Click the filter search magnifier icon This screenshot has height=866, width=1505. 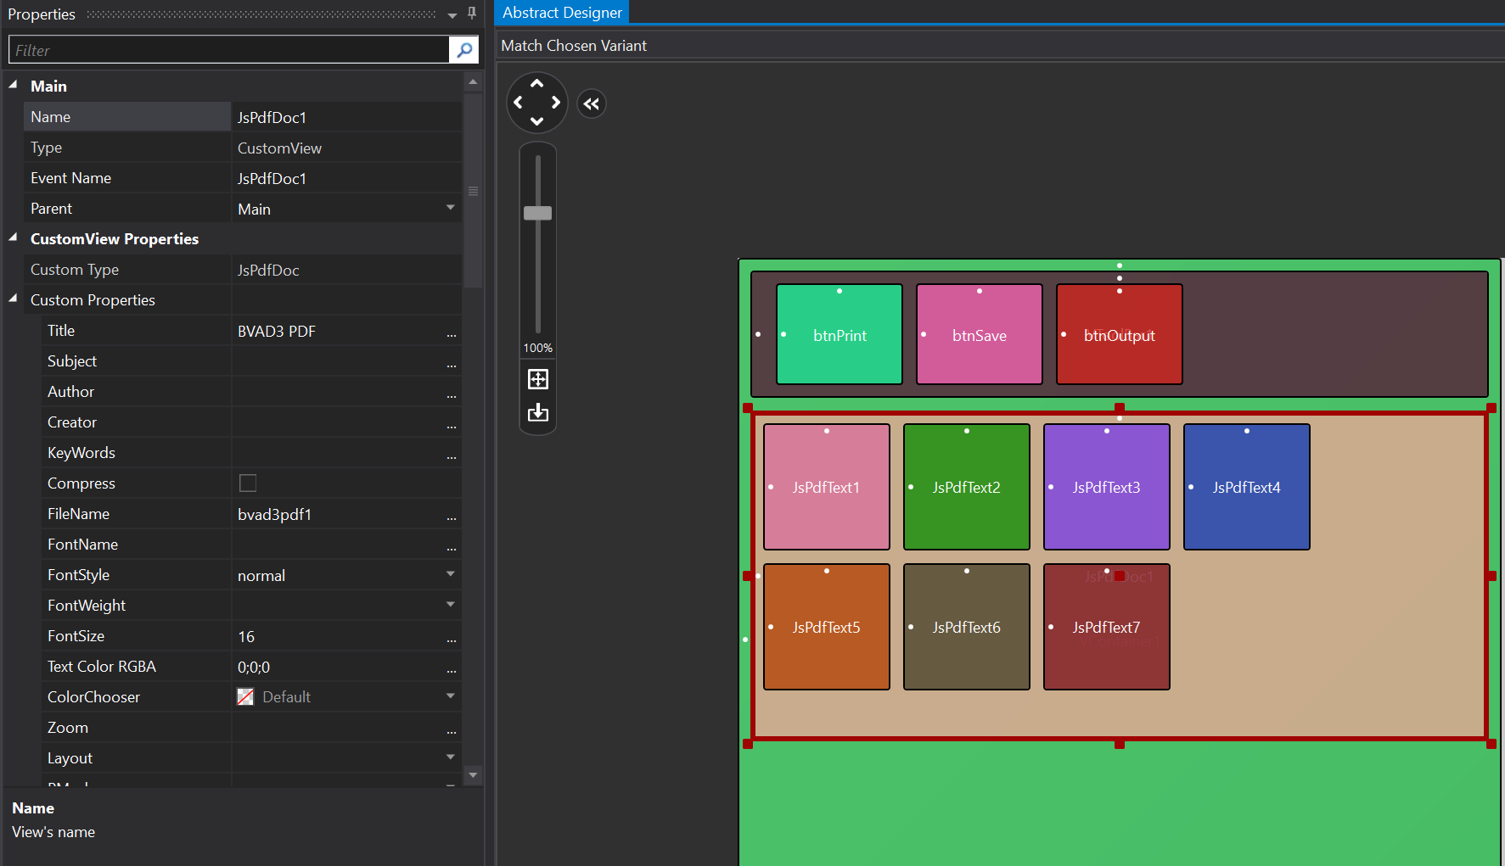(x=463, y=50)
